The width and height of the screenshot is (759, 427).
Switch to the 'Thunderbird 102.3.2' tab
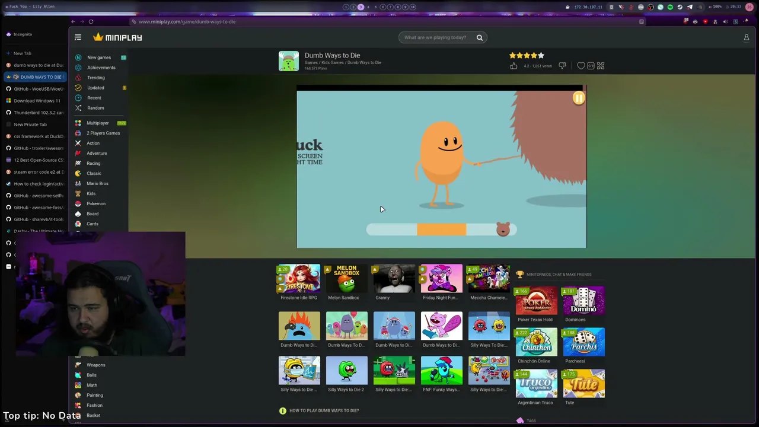click(x=36, y=113)
